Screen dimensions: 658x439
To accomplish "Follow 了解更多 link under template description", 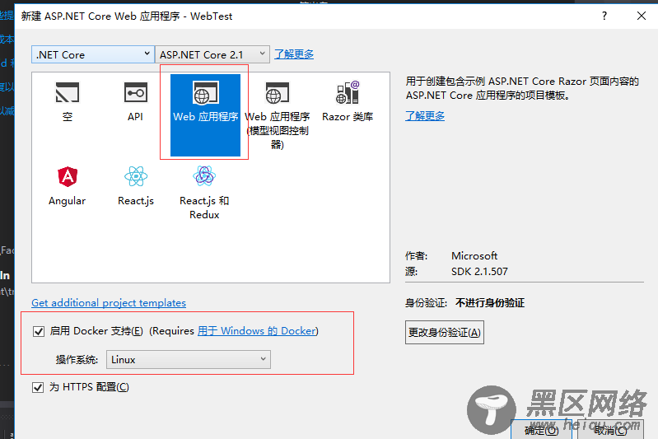I will tap(425, 116).
